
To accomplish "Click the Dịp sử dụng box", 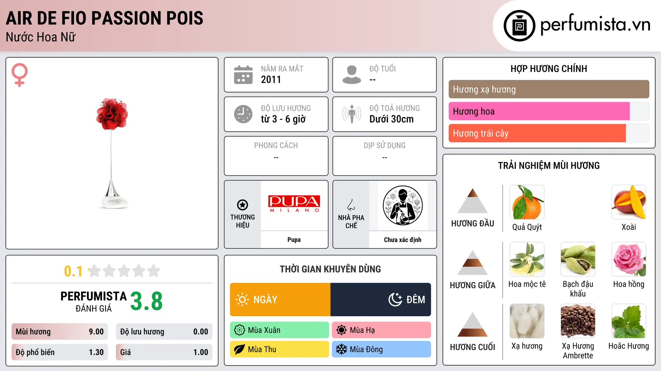I will click(384, 156).
